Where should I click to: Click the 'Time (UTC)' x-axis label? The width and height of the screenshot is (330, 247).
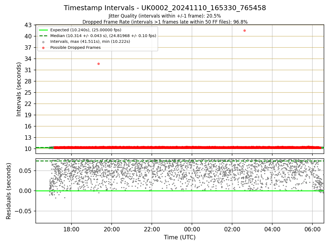(180, 237)
